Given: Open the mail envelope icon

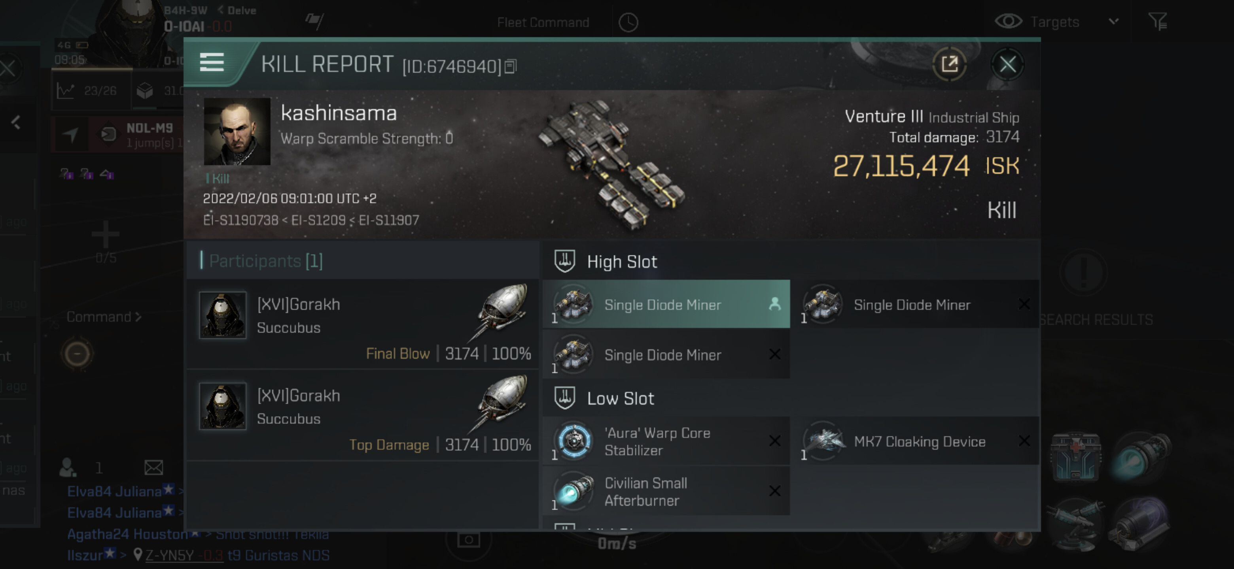Looking at the screenshot, I should click(154, 467).
